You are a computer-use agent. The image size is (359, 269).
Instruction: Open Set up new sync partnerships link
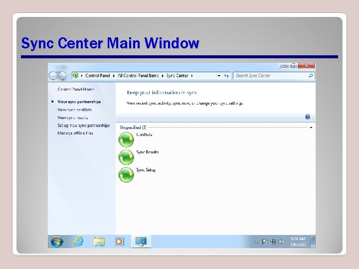point(84,126)
